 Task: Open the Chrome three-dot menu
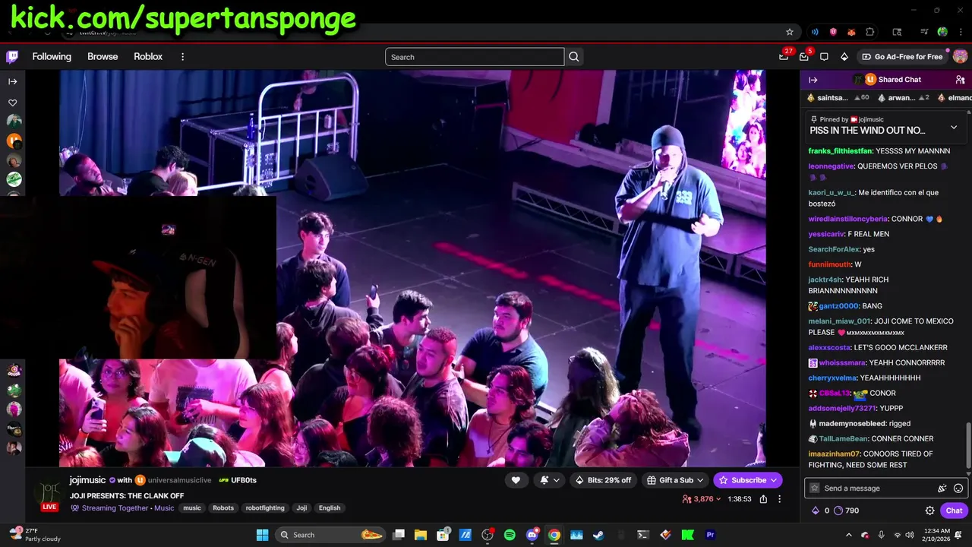960,32
